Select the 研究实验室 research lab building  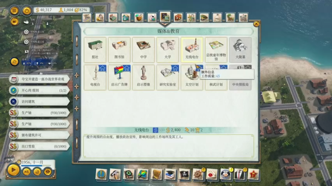click(x=168, y=77)
